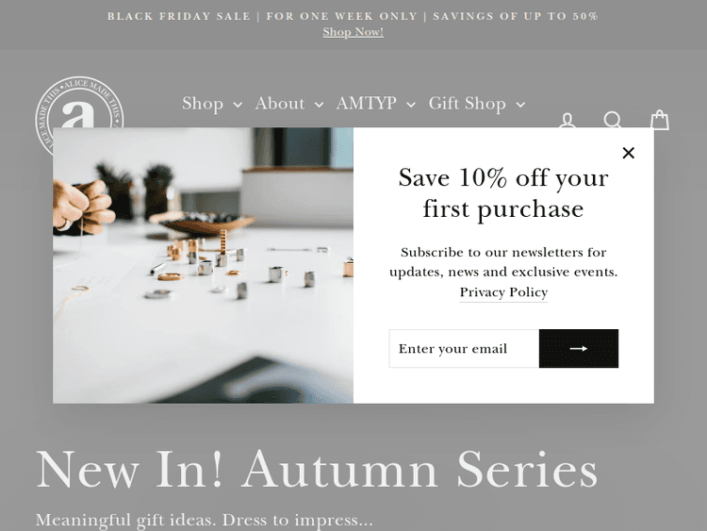The height and width of the screenshot is (531, 707).
Task: Open the account user icon
Action: click(x=567, y=121)
